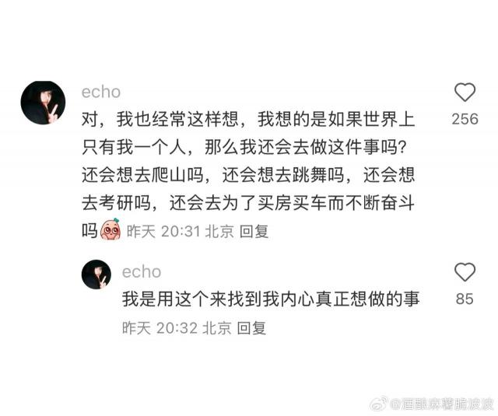Open echo's avatar on the top comment
Image resolution: width=498 pixels, height=416 pixels.
pos(44,102)
